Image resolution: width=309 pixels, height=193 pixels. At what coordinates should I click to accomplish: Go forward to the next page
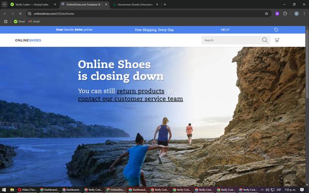13,14
